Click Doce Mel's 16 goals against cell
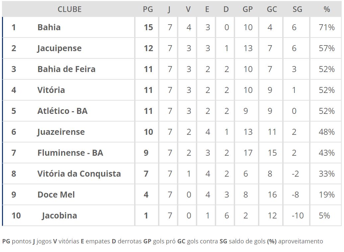 point(272,195)
